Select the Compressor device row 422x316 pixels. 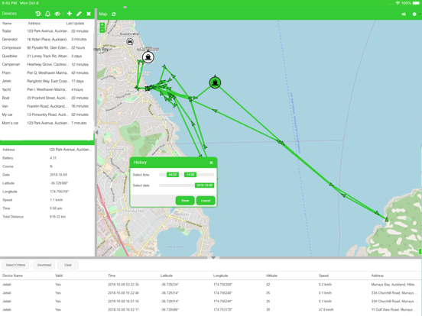[x=47, y=48]
